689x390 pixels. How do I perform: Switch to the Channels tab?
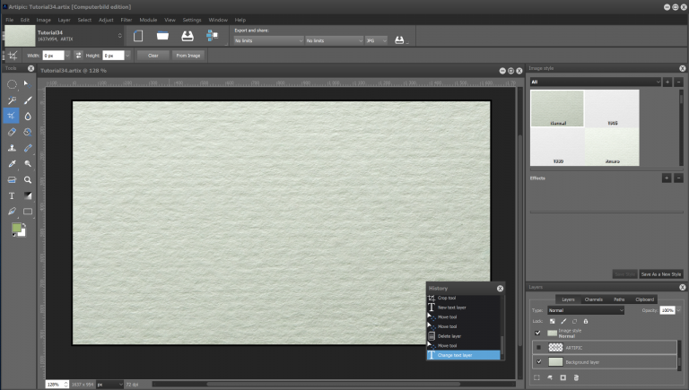coord(593,299)
